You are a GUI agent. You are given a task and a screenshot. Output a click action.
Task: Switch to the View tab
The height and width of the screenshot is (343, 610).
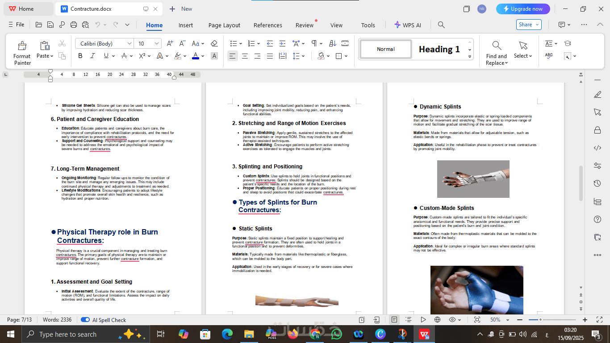point(336,25)
